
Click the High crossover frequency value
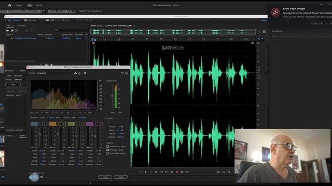[82, 118]
